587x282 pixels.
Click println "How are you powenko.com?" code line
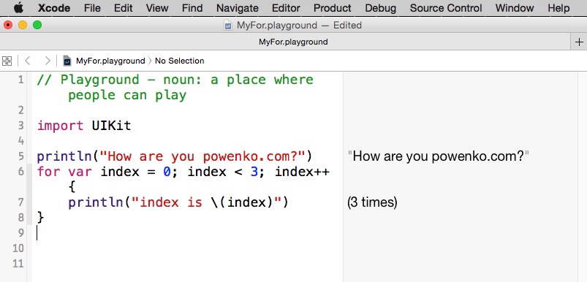pos(175,156)
